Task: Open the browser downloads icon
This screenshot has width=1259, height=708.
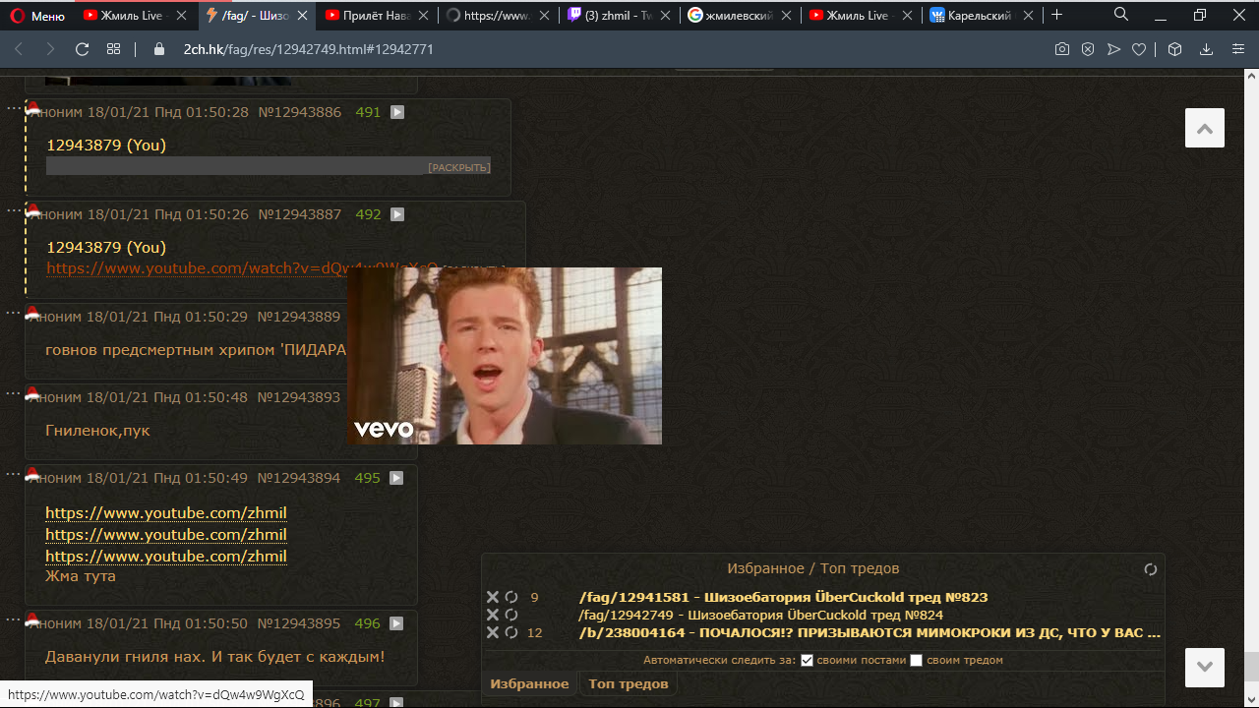Action: click(x=1207, y=49)
